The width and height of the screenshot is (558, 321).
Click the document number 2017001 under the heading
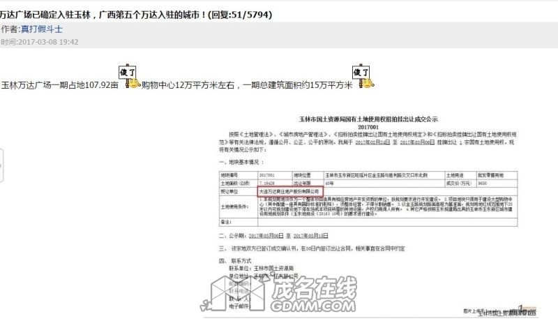point(368,127)
